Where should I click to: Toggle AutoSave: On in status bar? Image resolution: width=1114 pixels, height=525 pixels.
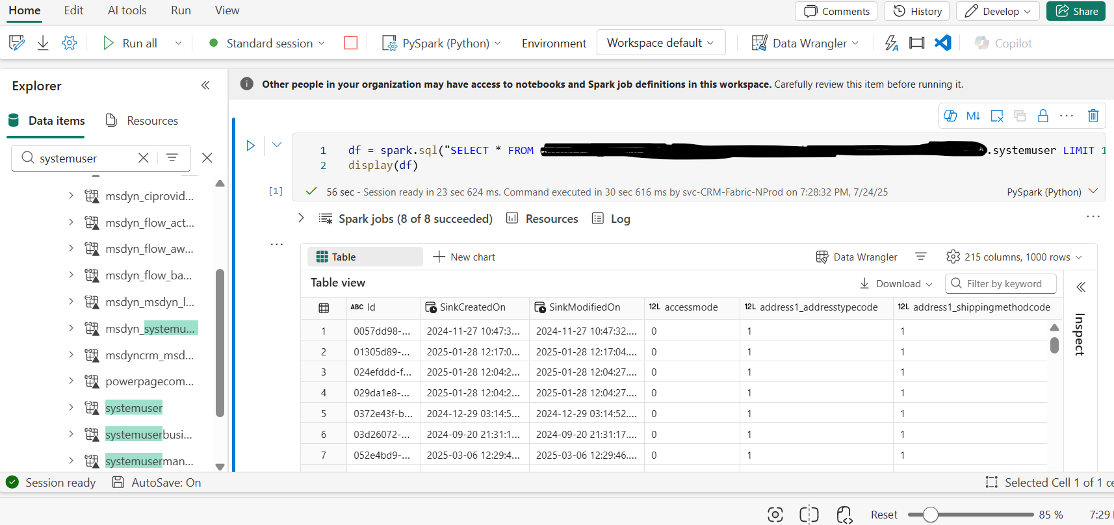pyautogui.click(x=157, y=482)
